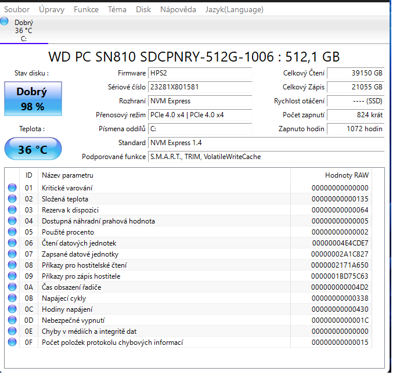This screenshot has width=393, height=375.
Task: Click status orb for Rezerva k dispozici
Action: 12,210
